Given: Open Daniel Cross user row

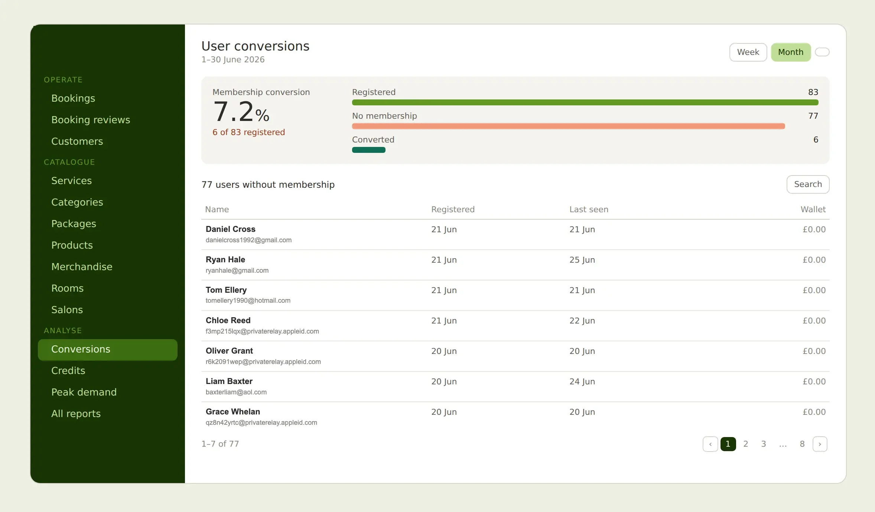Looking at the screenshot, I should click(x=515, y=234).
